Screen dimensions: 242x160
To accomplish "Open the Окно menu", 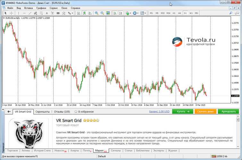I will (64, 8).
